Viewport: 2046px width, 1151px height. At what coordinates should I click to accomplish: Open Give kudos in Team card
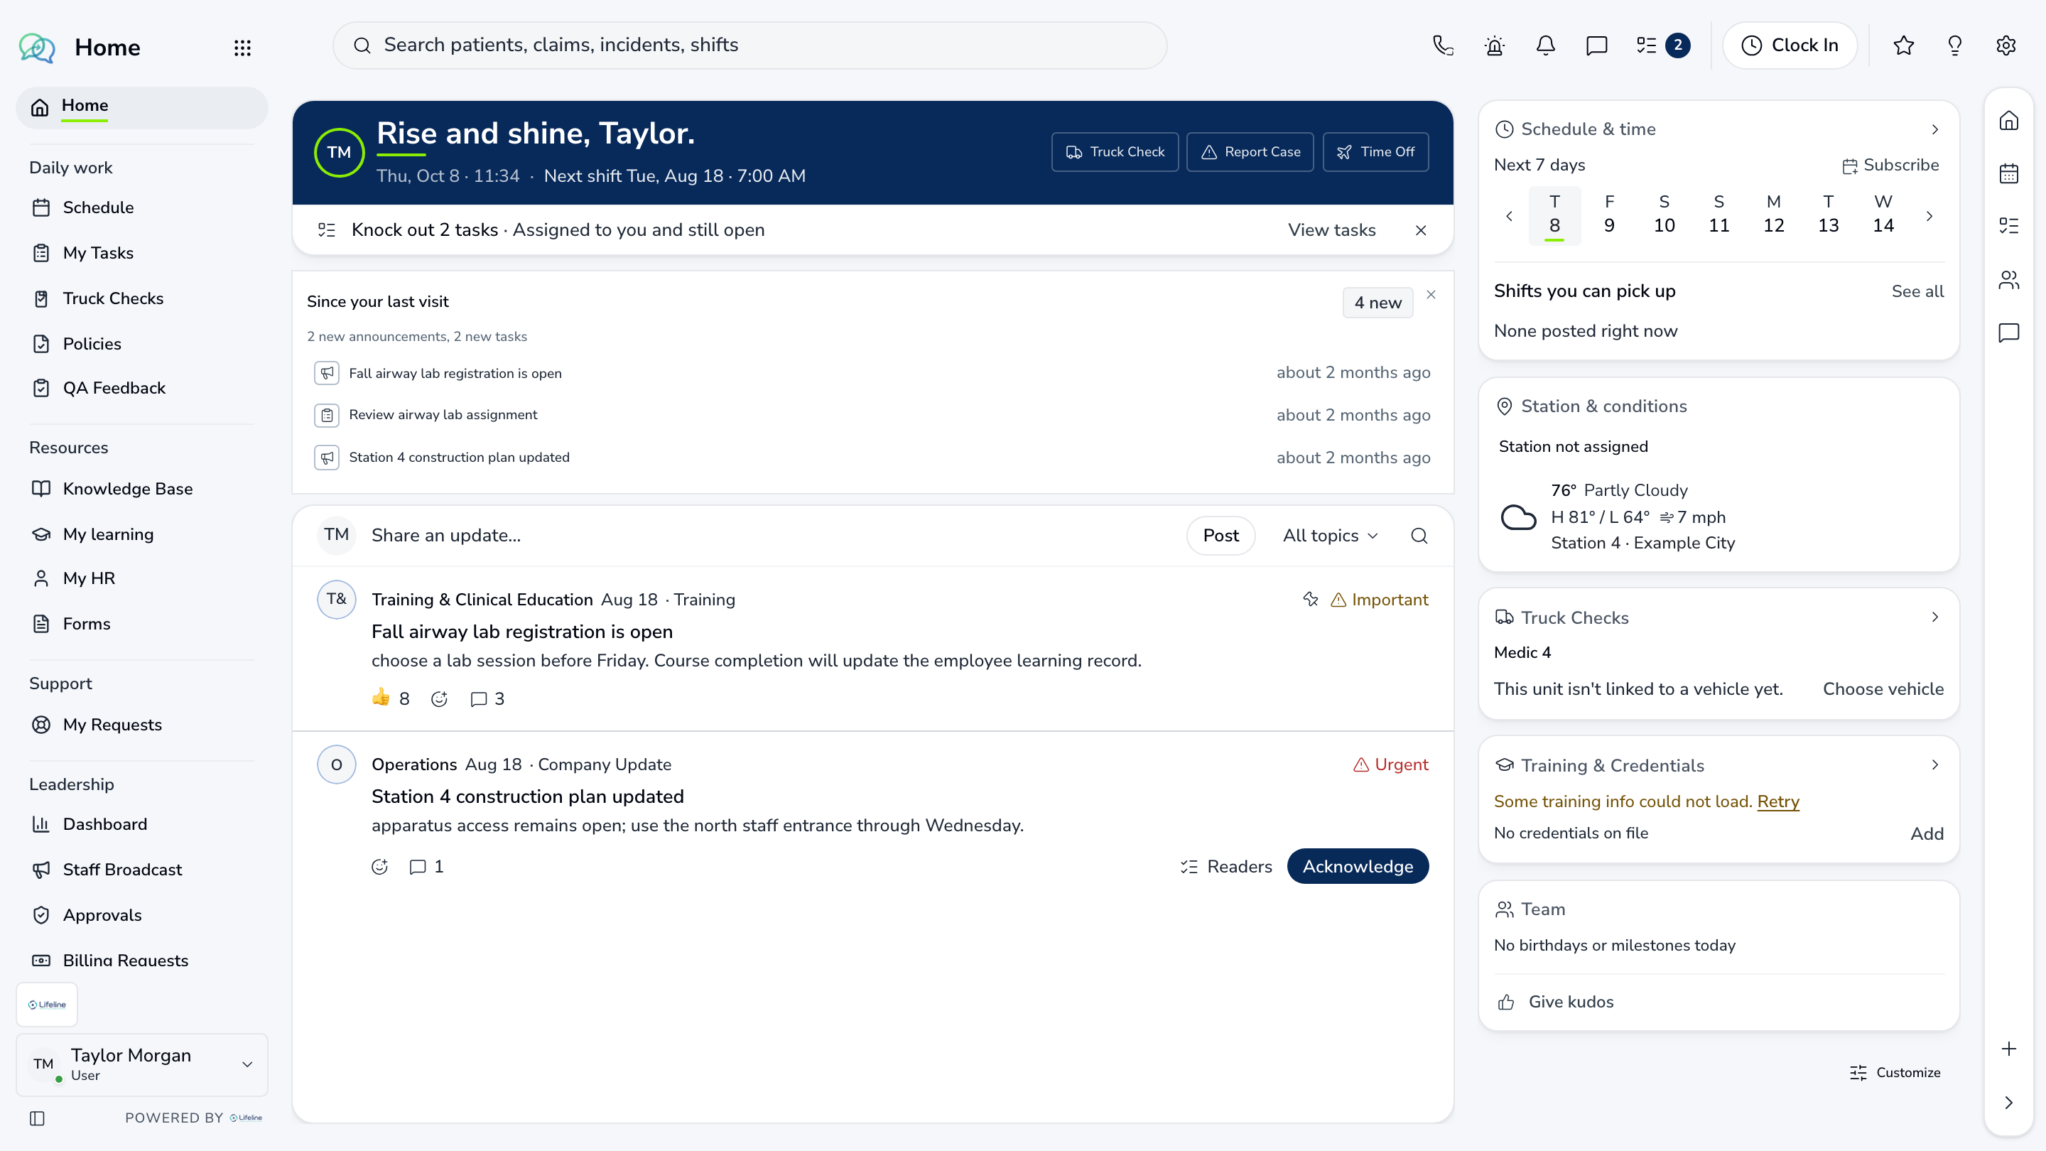coord(1556,1003)
